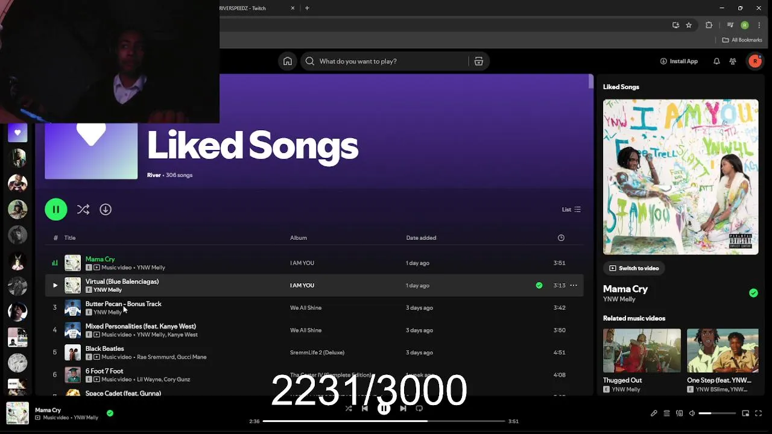This screenshot has width=772, height=434.
Task: Open One Step related video thumbnail
Action: (723, 350)
